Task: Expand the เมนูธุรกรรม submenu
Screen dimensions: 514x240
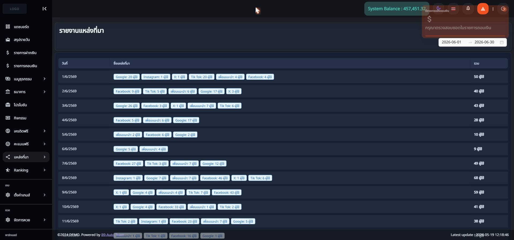Action: (44, 79)
